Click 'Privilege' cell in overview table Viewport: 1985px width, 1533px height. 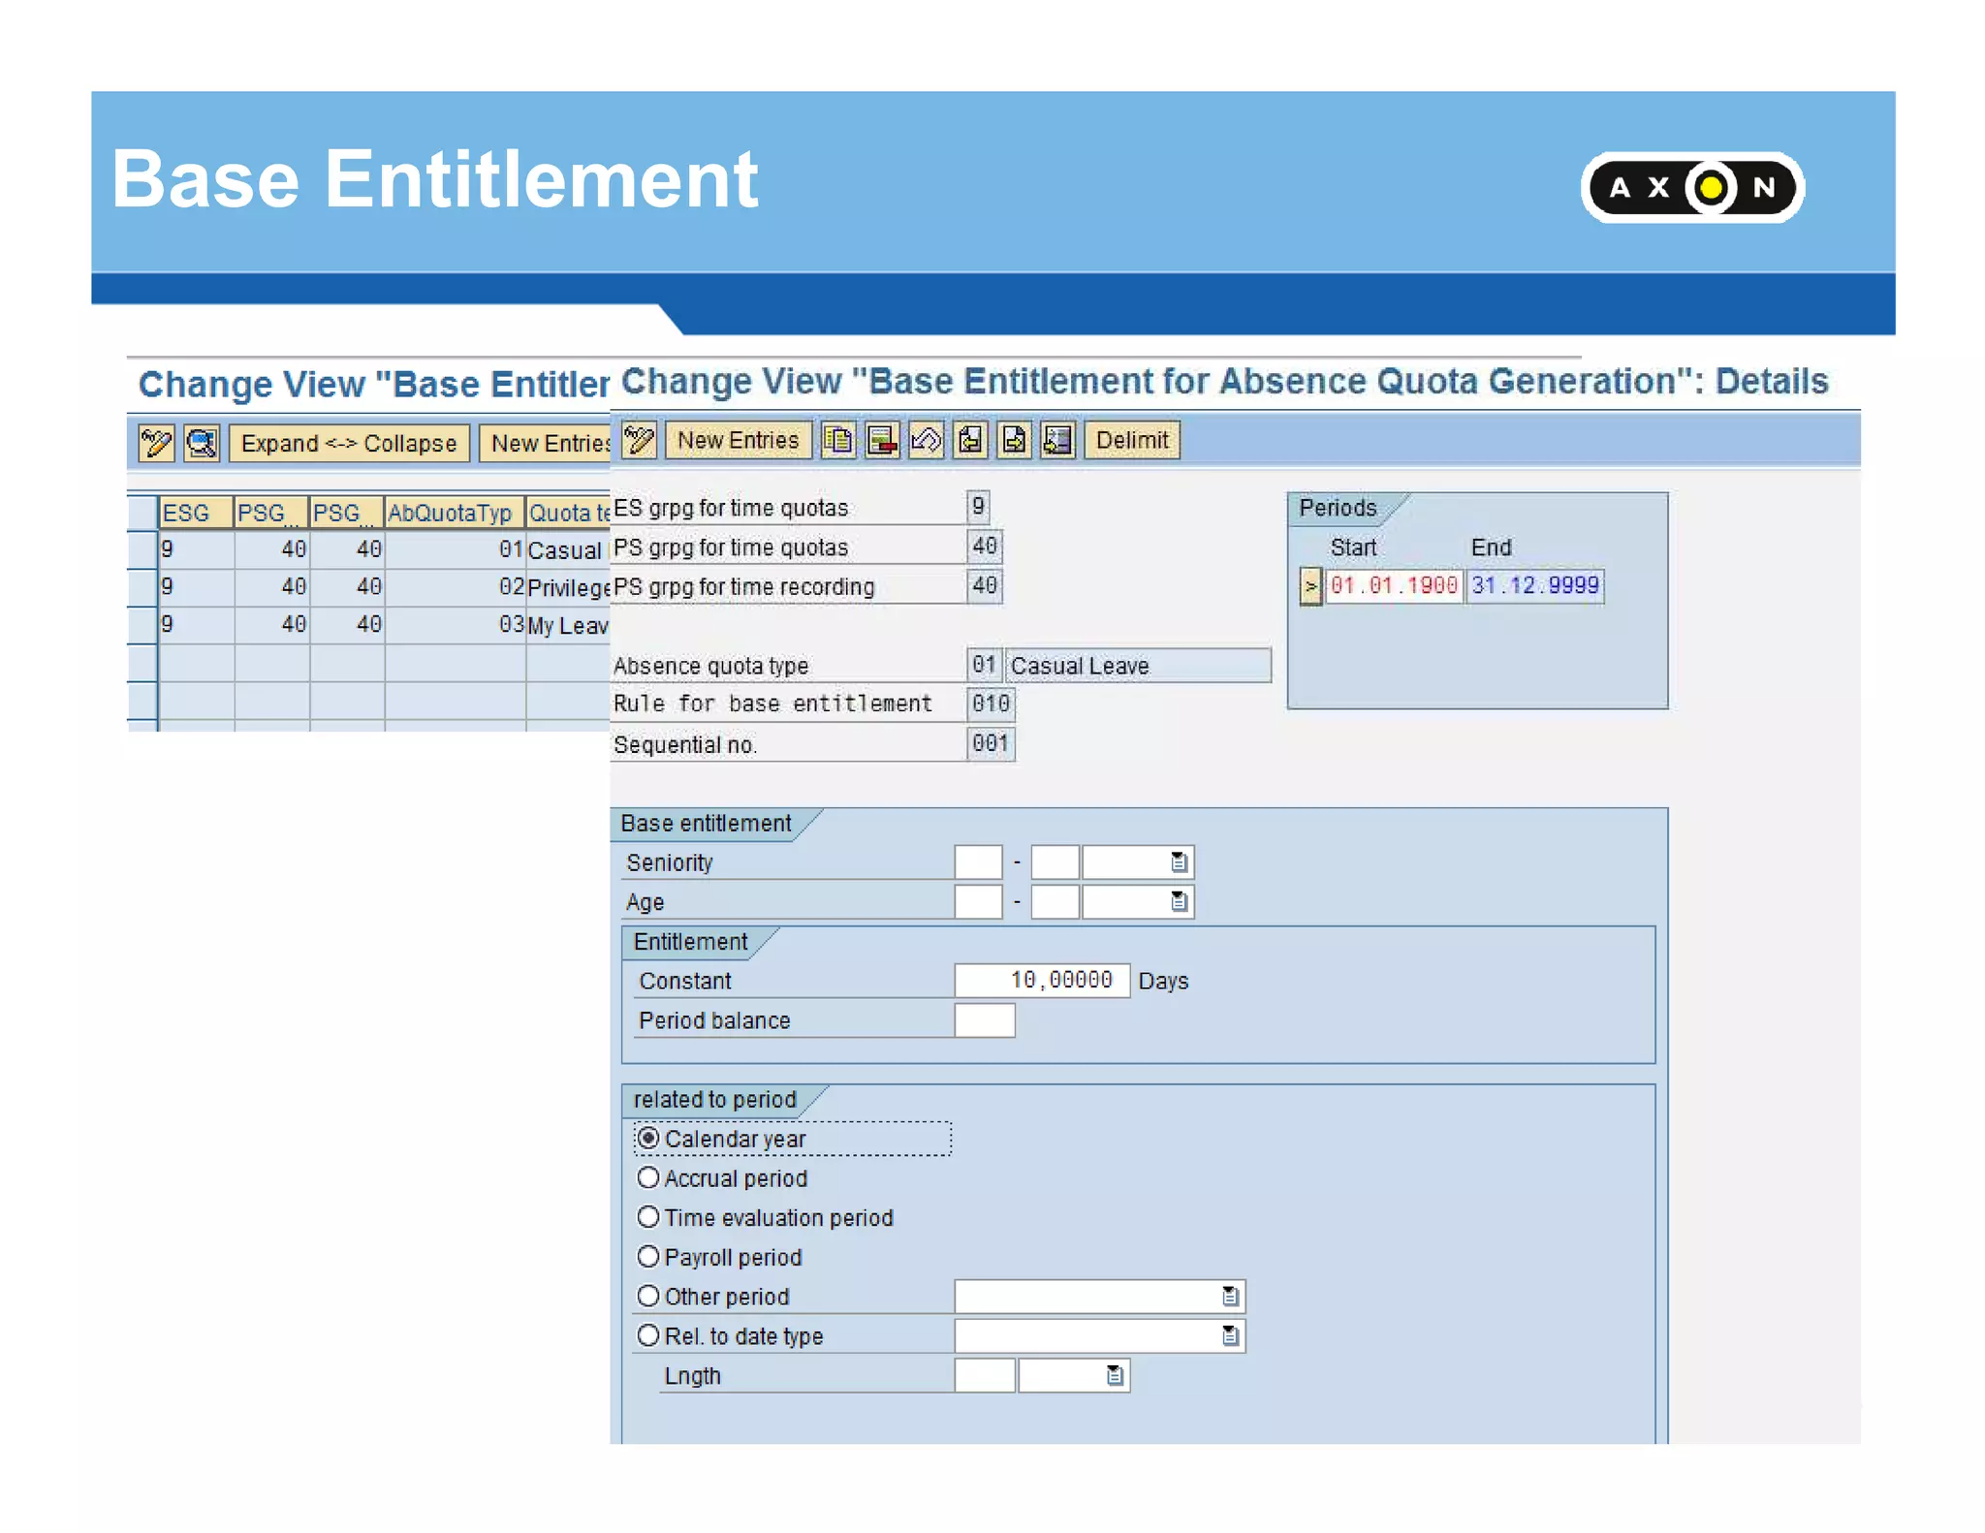569,588
